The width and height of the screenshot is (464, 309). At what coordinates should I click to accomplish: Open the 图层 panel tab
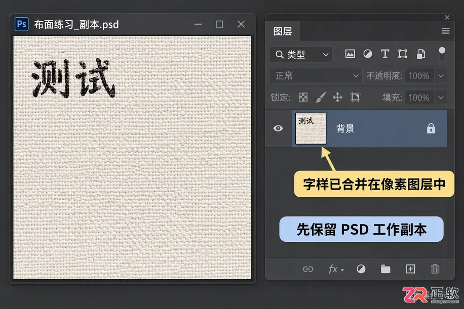click(x=283, y=31)
